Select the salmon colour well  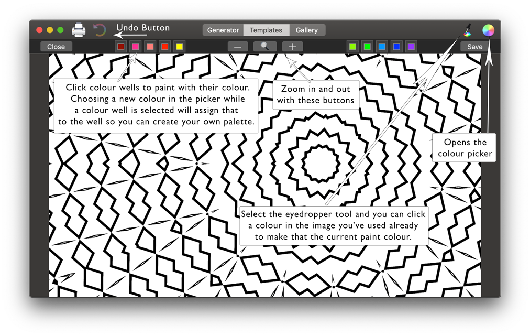150,46
